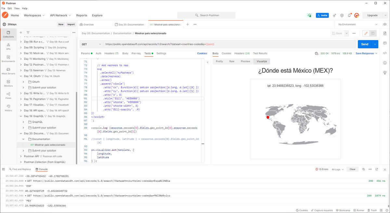This screenshot has width=390, height=213.
Task: Open the Trash
Action: coord(372,210)
